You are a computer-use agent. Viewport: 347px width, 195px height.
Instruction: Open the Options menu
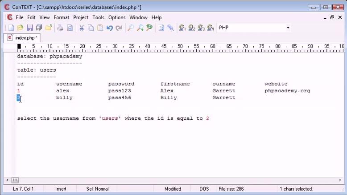[x=117, y=17]
